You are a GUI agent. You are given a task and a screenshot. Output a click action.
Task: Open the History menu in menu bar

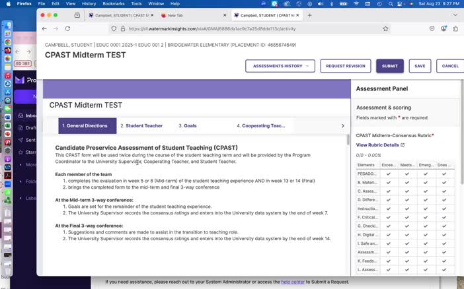click(89, 4)
